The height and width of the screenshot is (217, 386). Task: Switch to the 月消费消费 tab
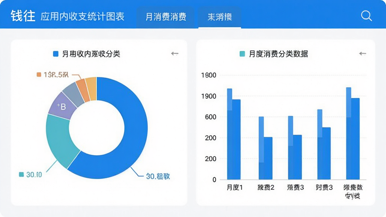click(166, 17)
